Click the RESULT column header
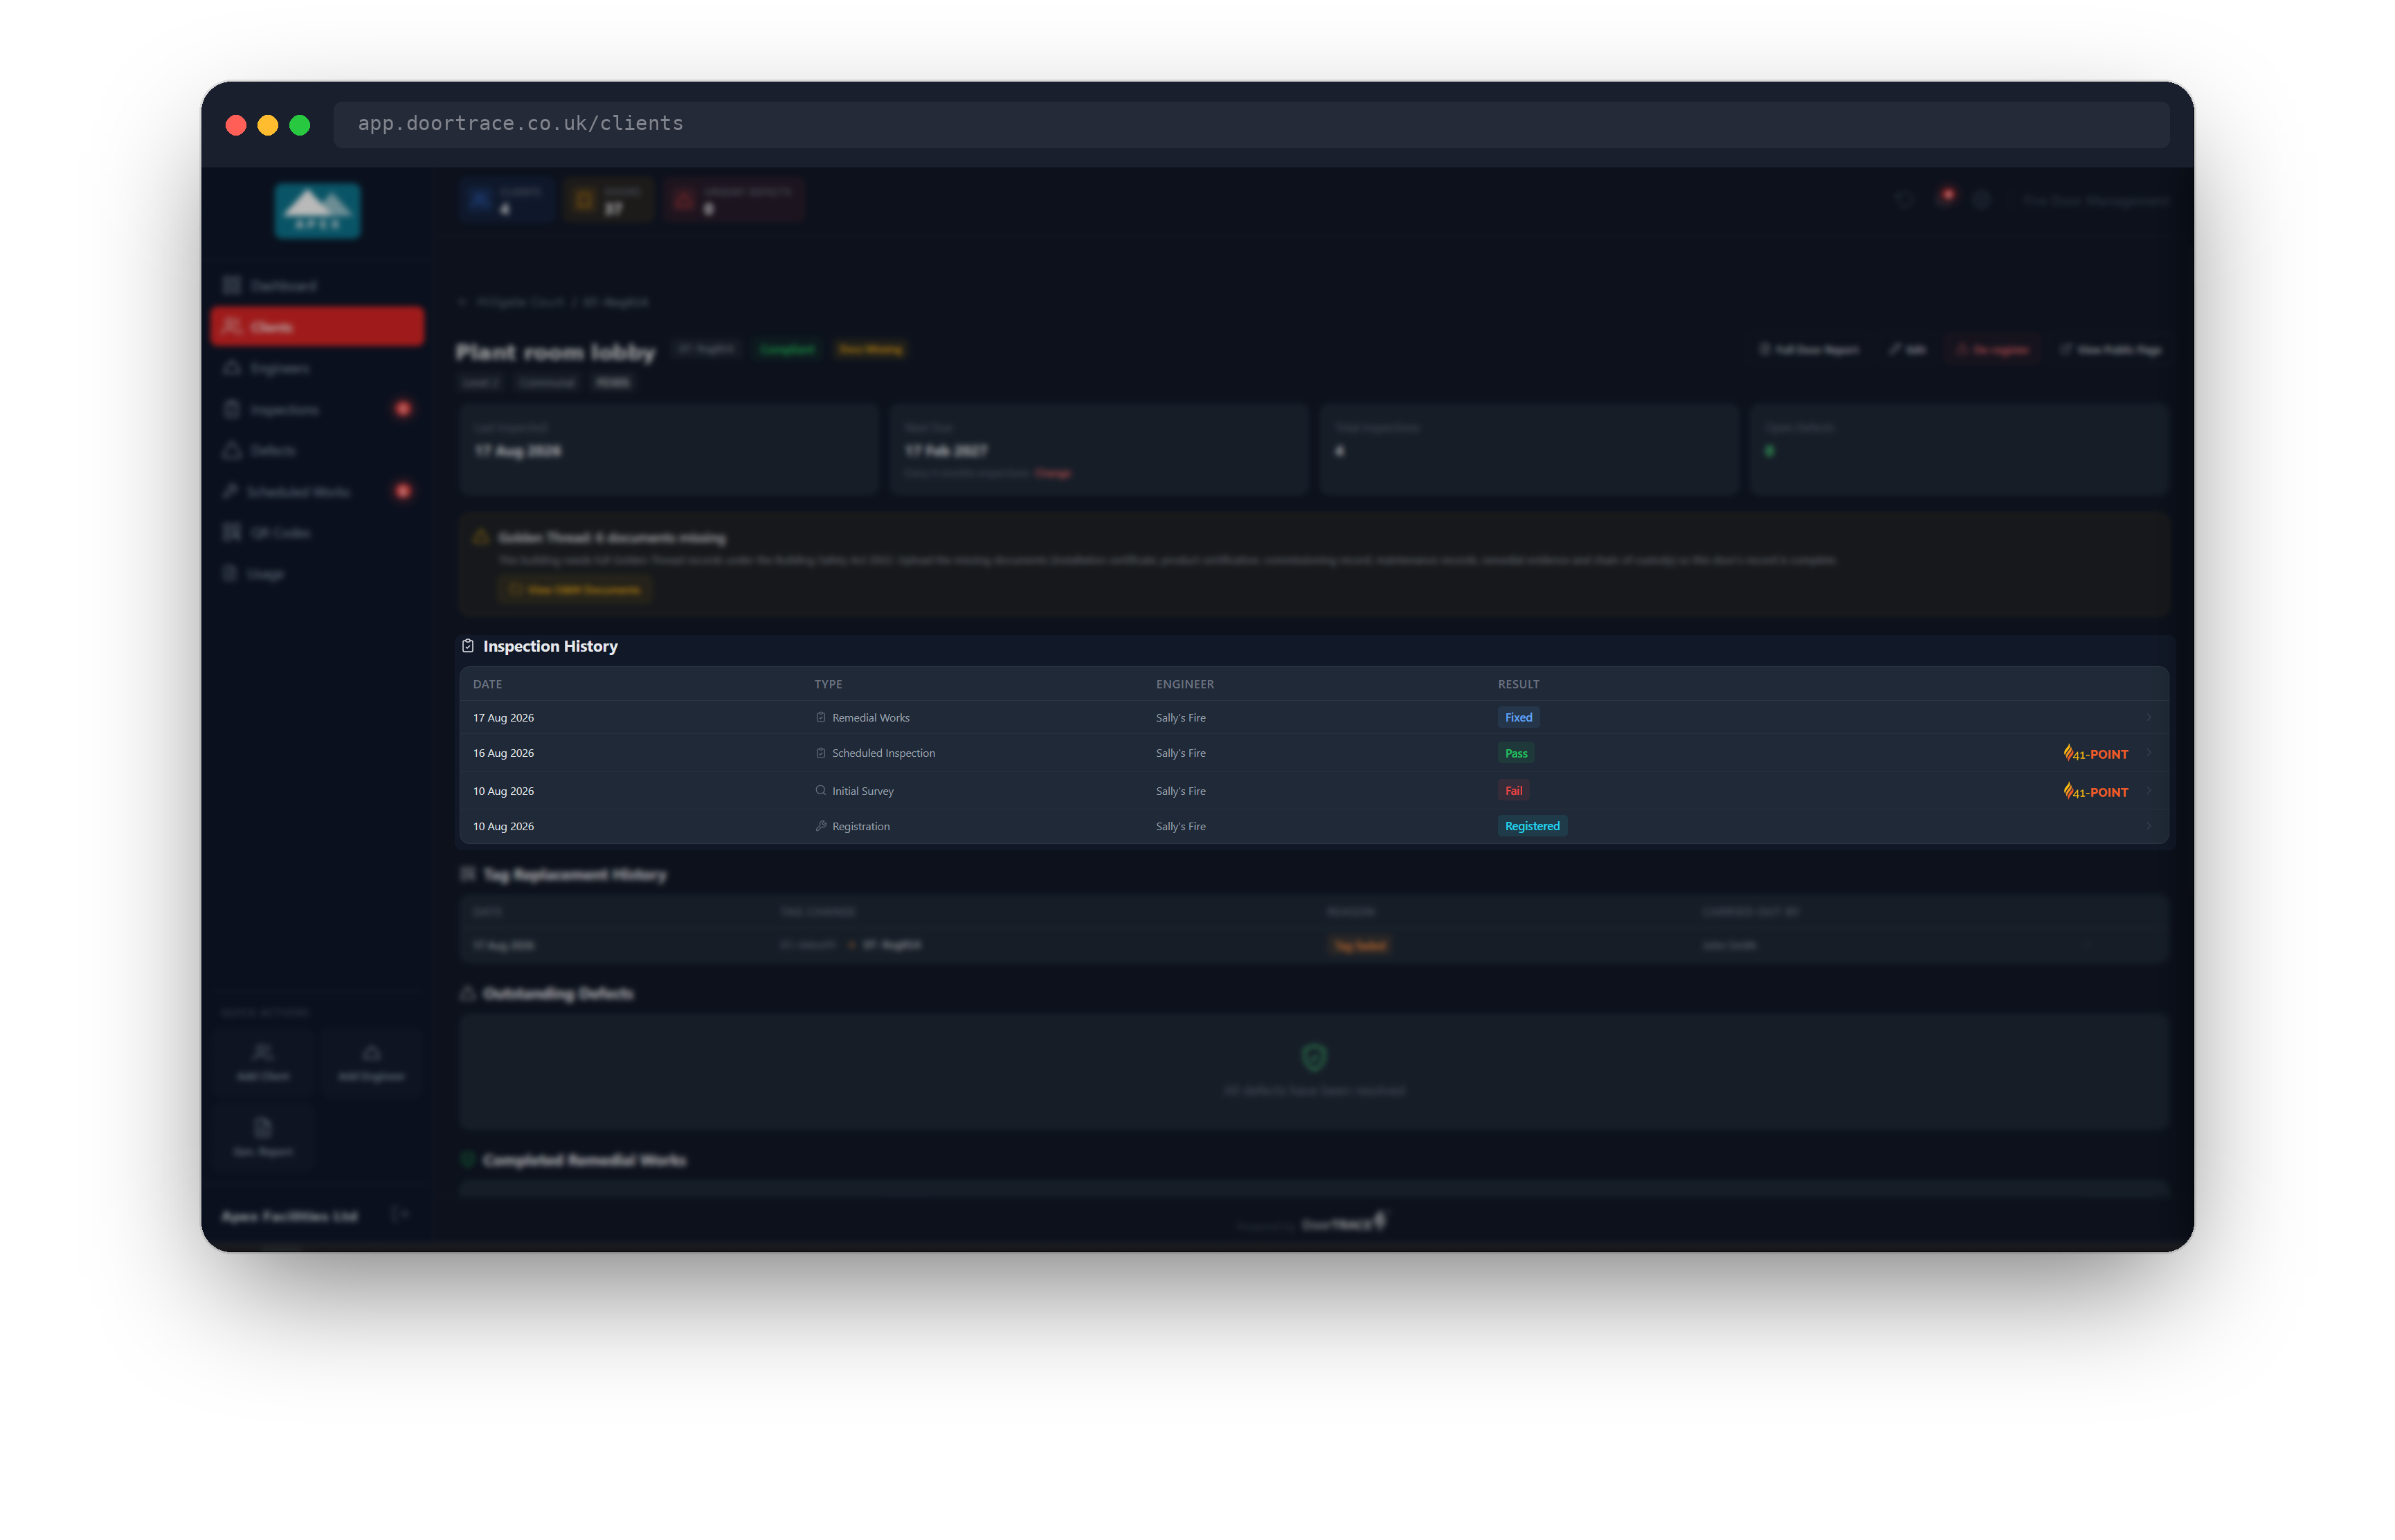 coord(1517,684)
